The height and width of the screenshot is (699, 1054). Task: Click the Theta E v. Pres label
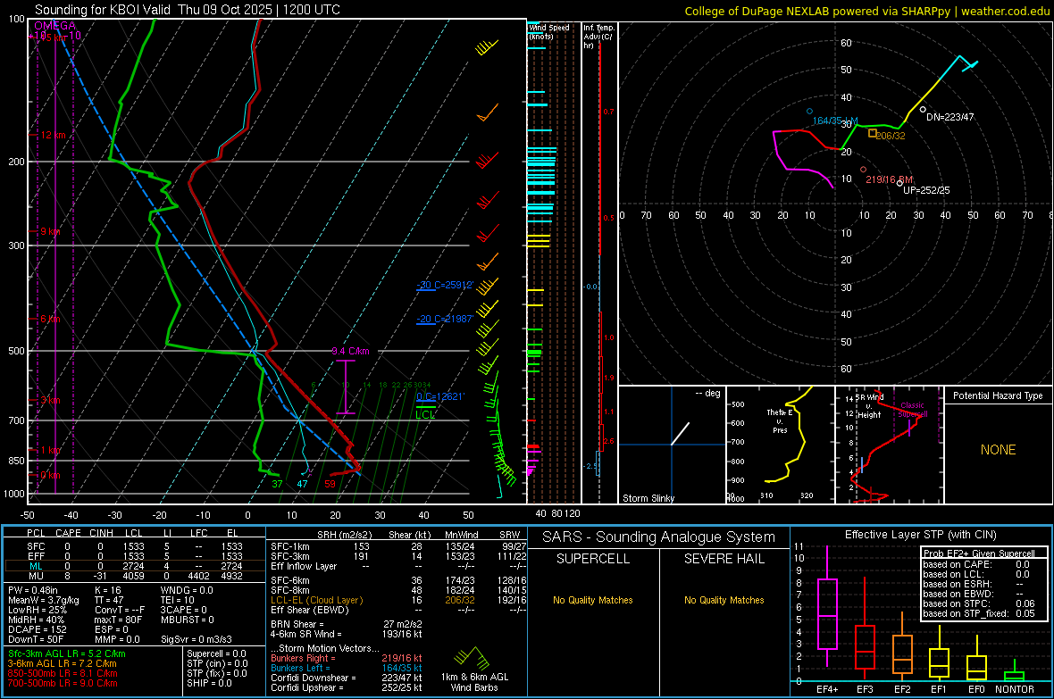coord(780,420)
